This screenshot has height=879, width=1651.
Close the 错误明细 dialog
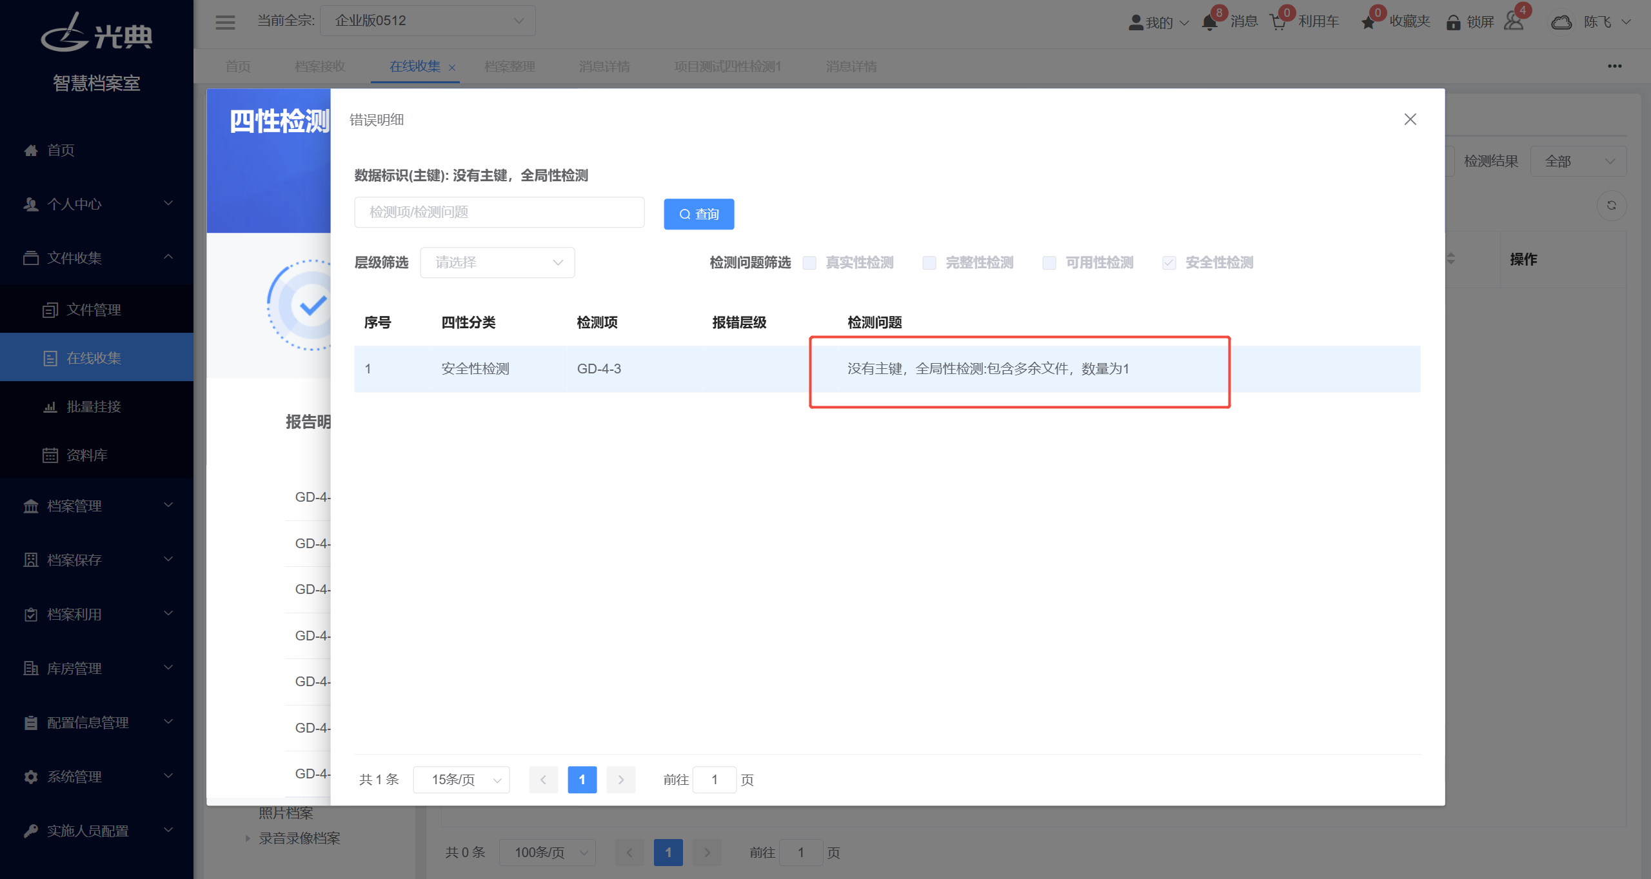click(x=1410, y=119)
